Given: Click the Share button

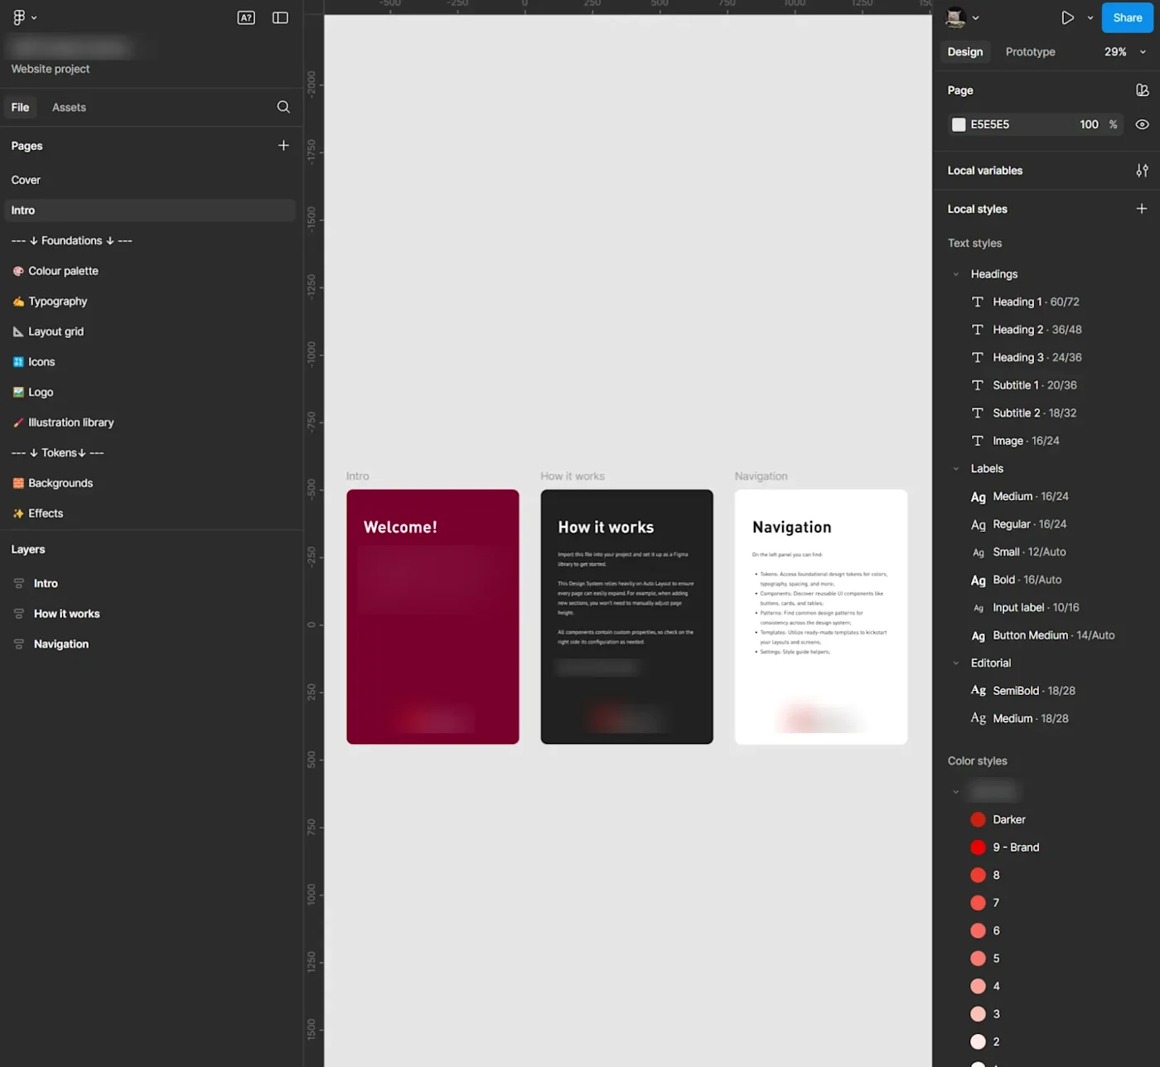Looking at the screenshot, I should [1127, 17].
